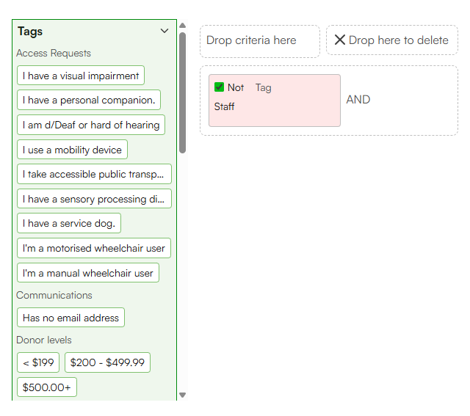470x416 pixels.
Task: Select 'I have a service dog.' tag
Action: tap(69, 223)
